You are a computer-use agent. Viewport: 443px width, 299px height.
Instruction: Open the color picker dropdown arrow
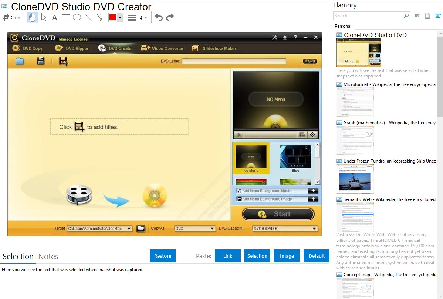(x=120, y=17)
